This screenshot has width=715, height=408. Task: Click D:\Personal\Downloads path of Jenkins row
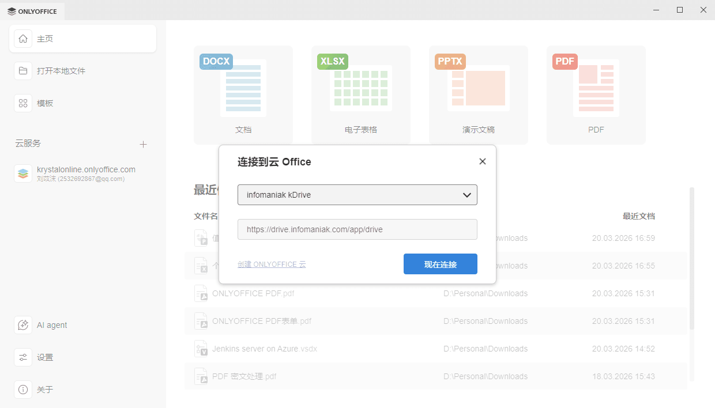(486, 349)
